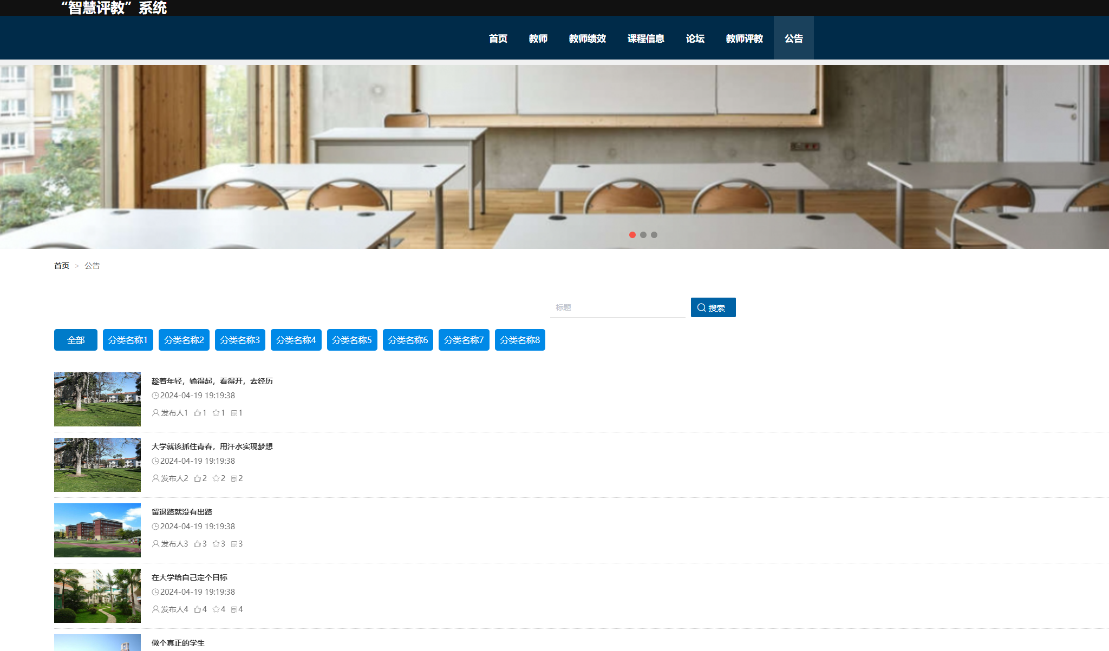The image size is (1109, 651).
Task: Click the comment icon on 发布人2's post
Action: point(234,478)
